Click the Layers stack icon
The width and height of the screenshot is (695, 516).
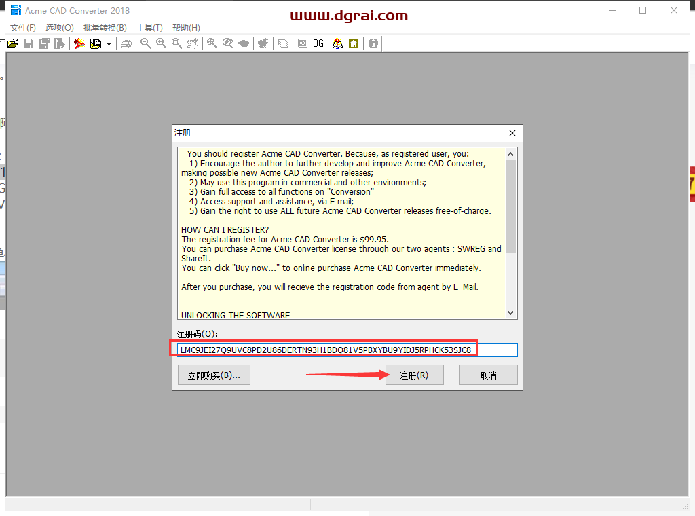point(283,43)
